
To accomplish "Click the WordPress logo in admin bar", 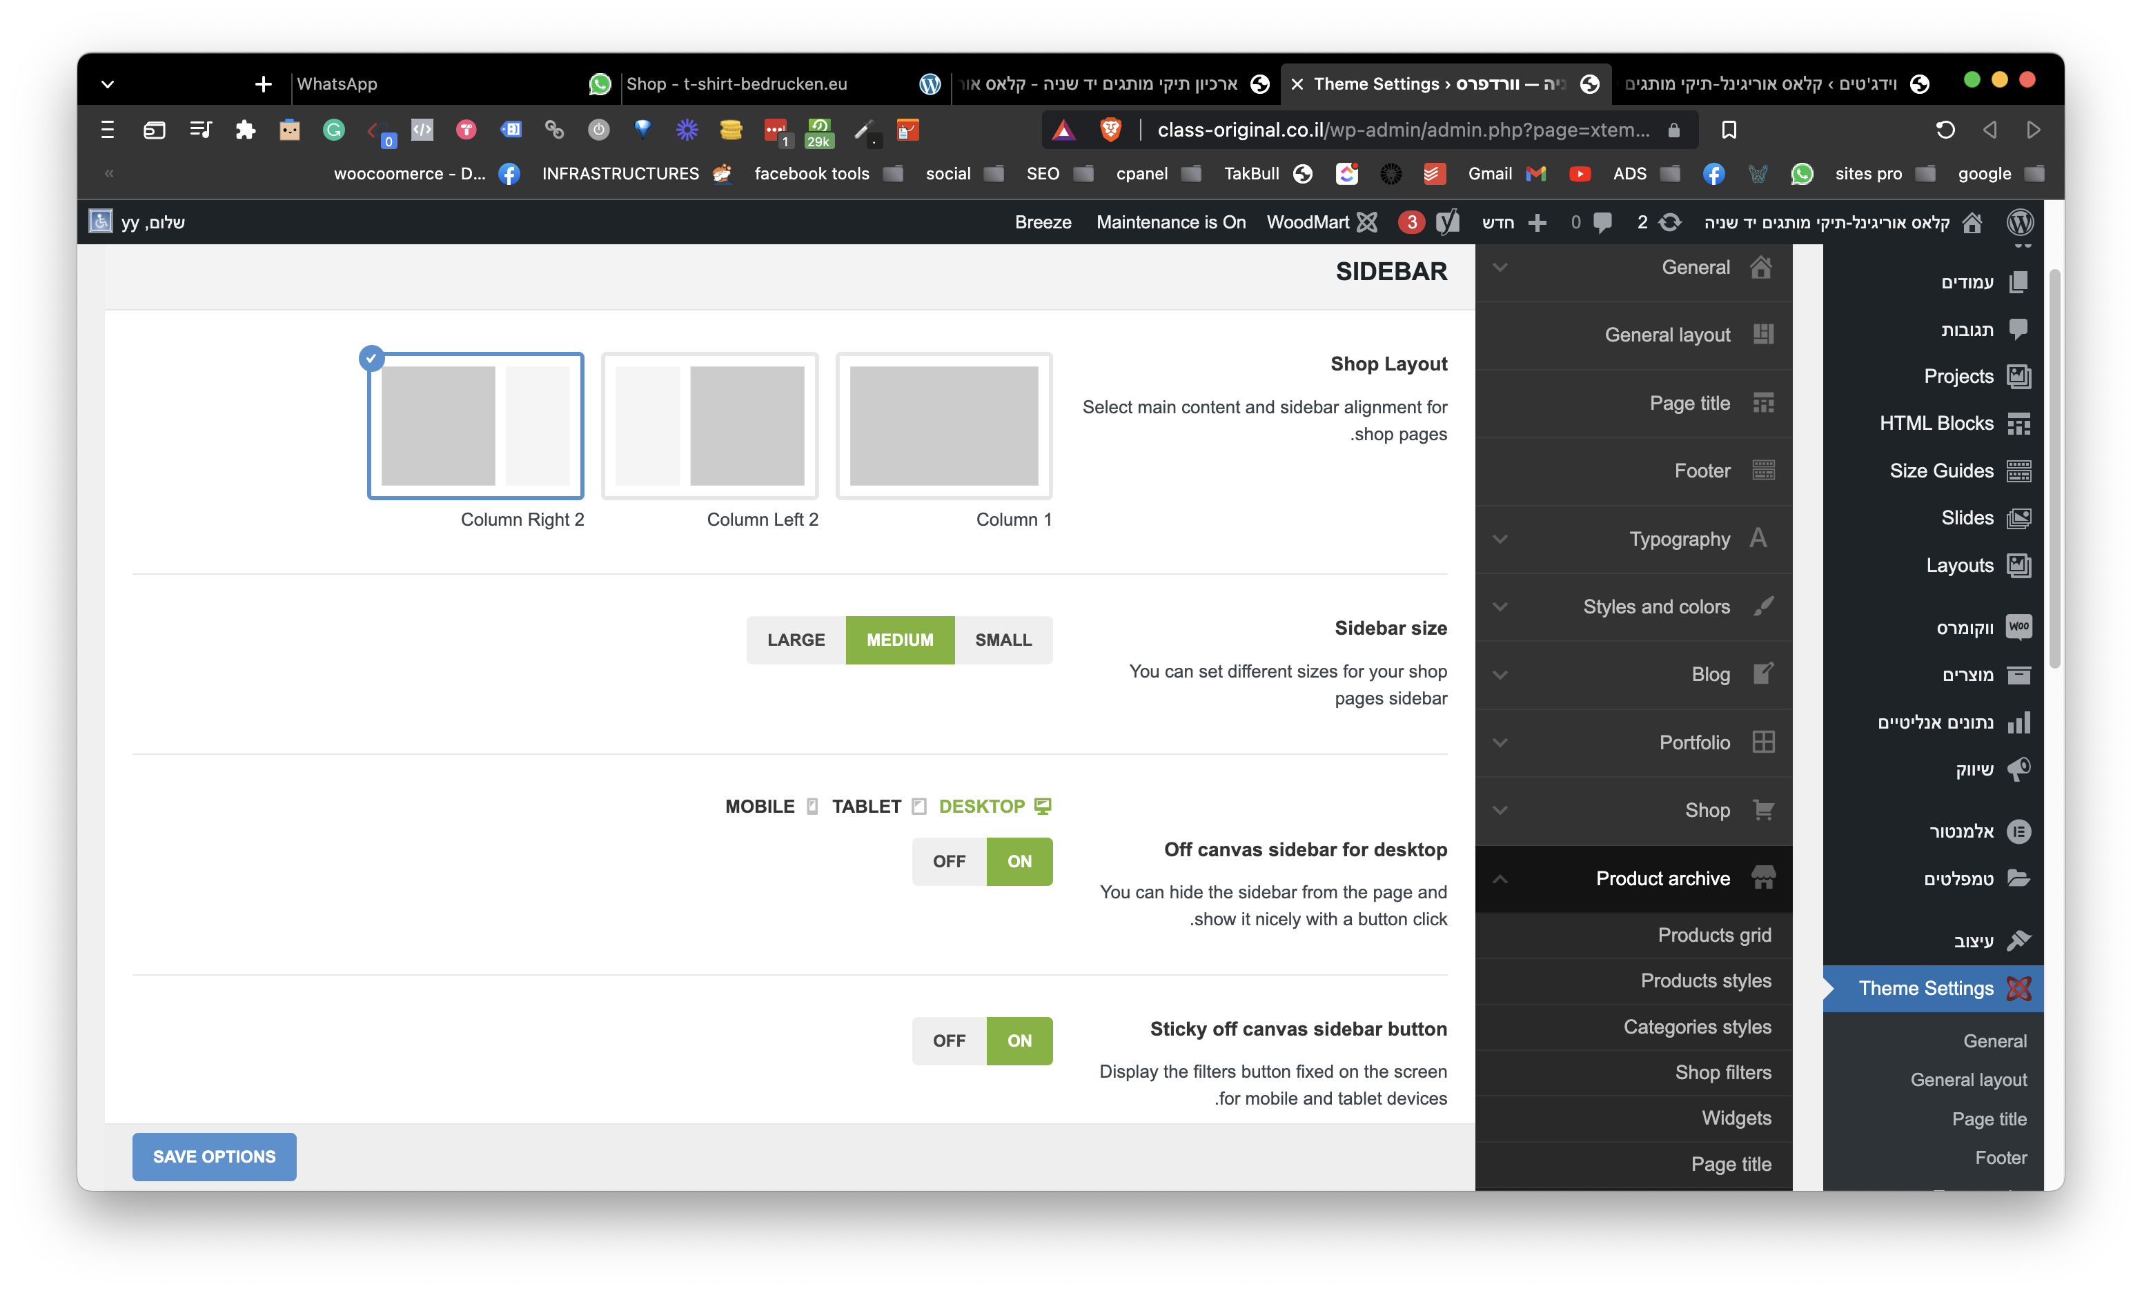I will (2019, 222).
